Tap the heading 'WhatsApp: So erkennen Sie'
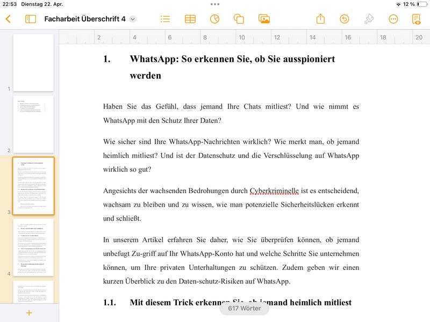The width and height of the screenshot is (430, 322). 233,67
